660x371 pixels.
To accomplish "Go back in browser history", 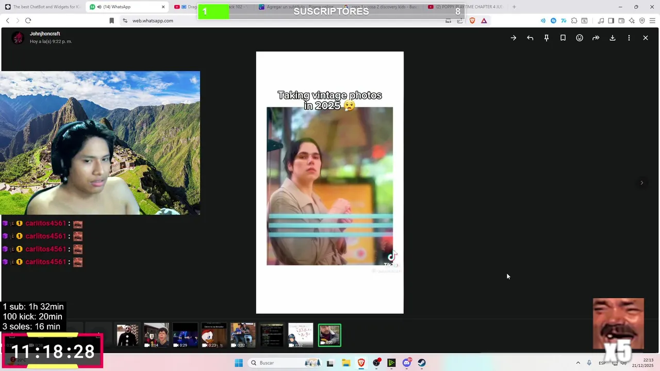I will [x=7, y=21].
